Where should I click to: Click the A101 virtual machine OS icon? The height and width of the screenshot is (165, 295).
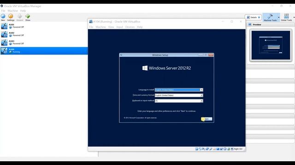pyautogui.click(x=4, y=26)
